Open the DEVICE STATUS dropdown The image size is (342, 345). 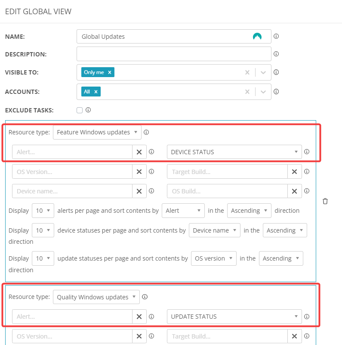coord(234,152)
